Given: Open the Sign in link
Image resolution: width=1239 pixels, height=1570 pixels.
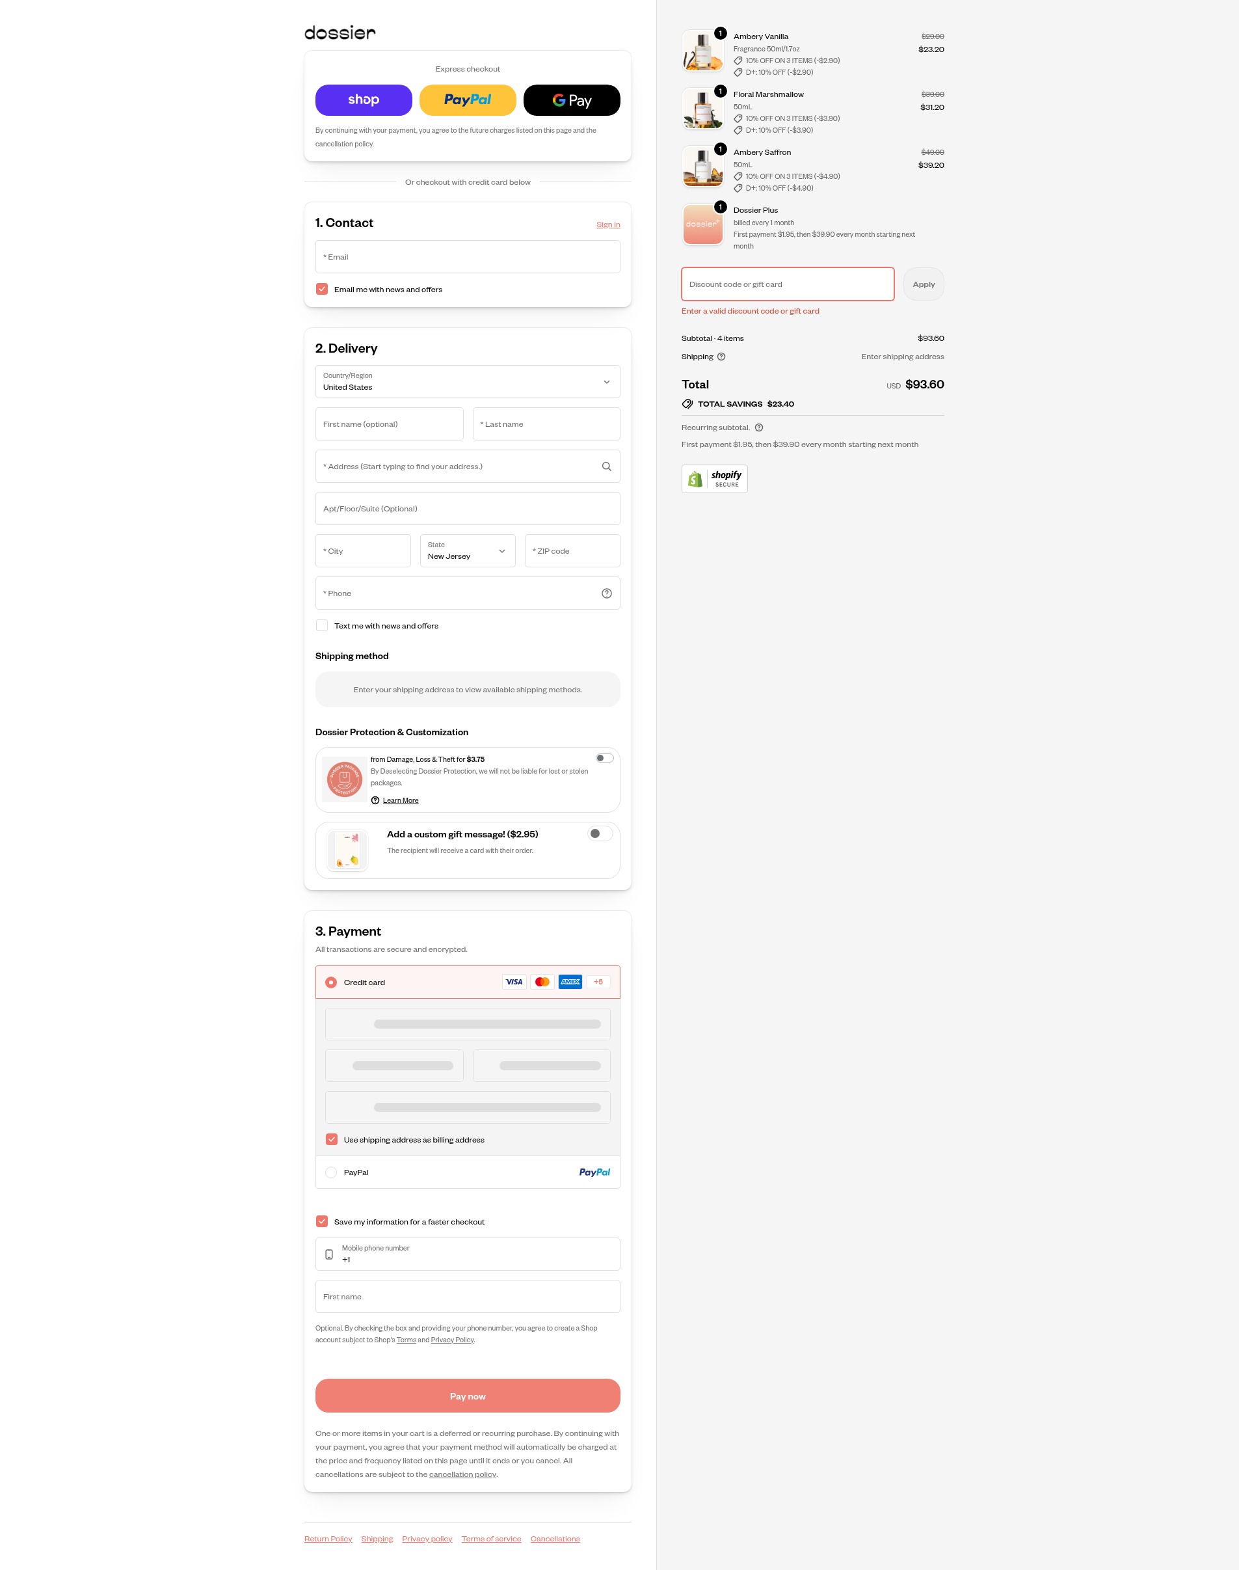Looking at the screenshot, I should pos(608,225).
